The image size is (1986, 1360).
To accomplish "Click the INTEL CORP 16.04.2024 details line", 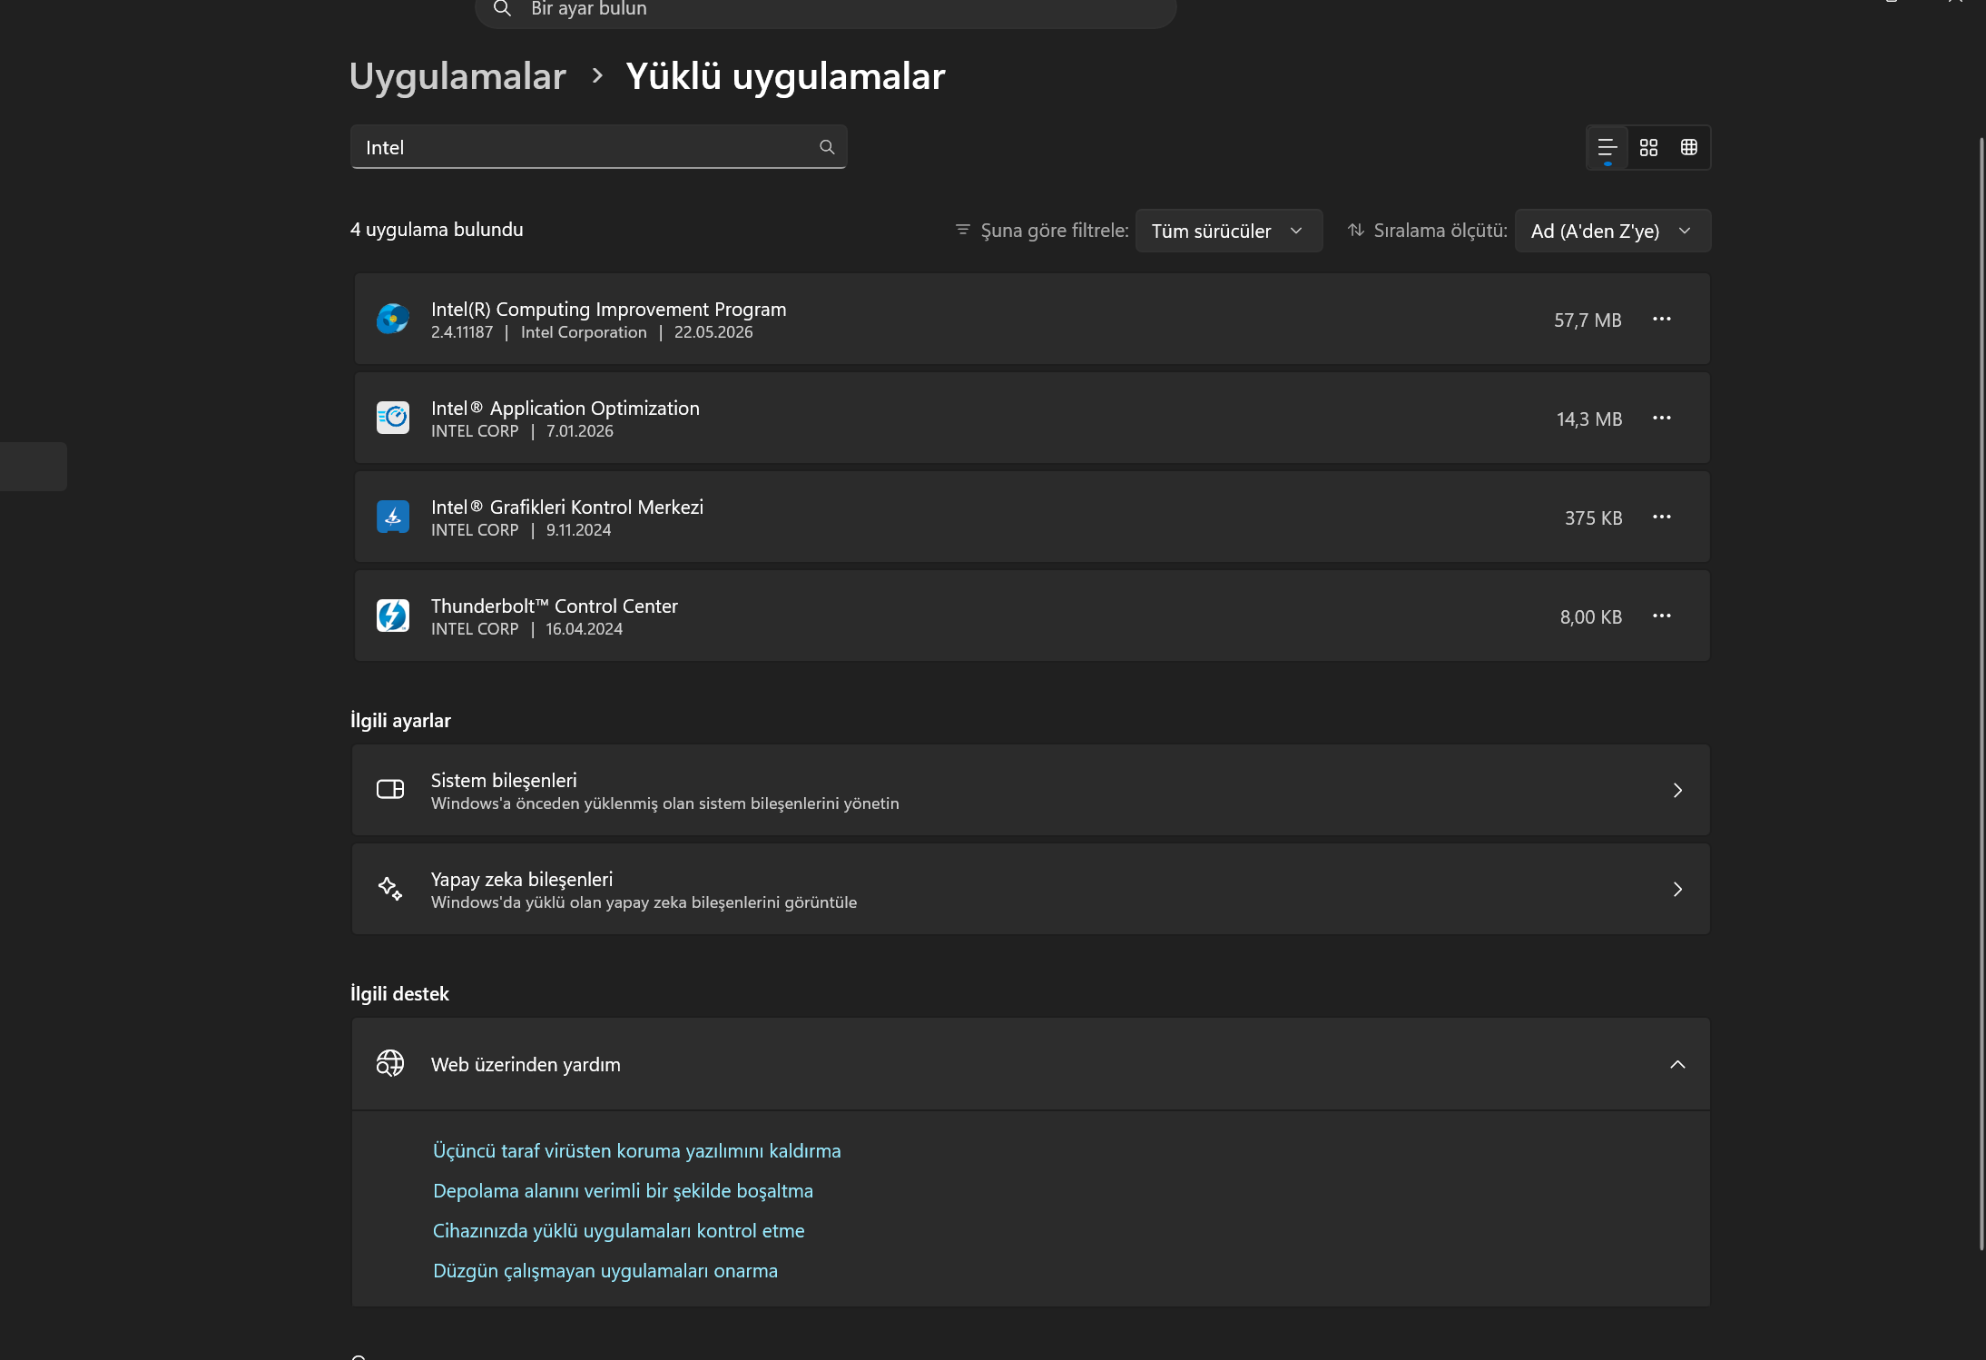I will (526, 629).
